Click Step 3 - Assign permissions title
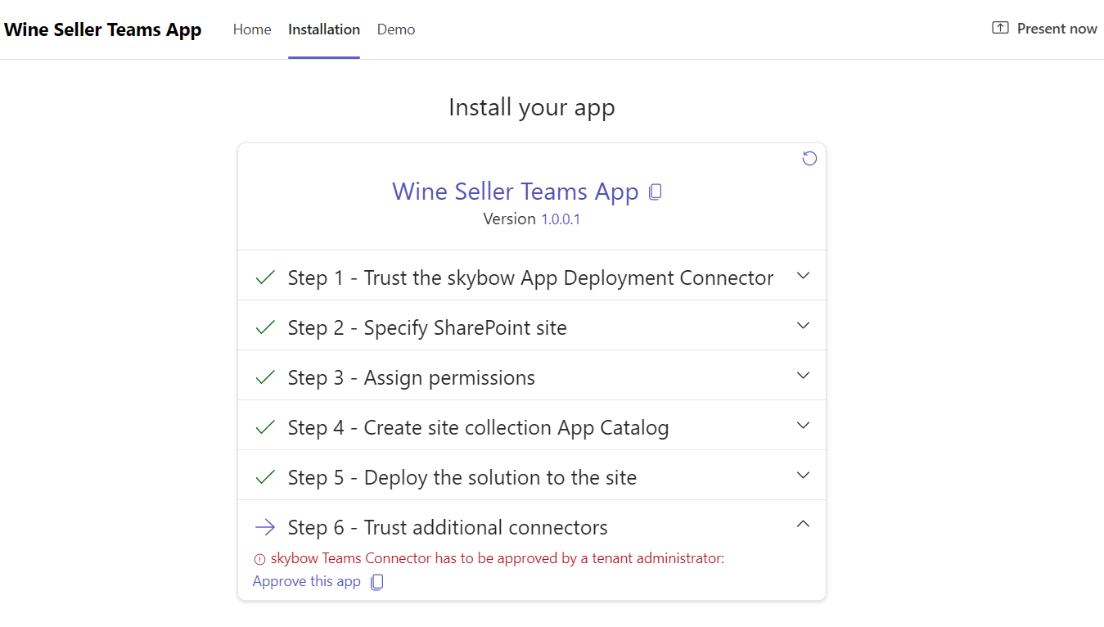1104x627 pixels. click(x=412, y=378)
